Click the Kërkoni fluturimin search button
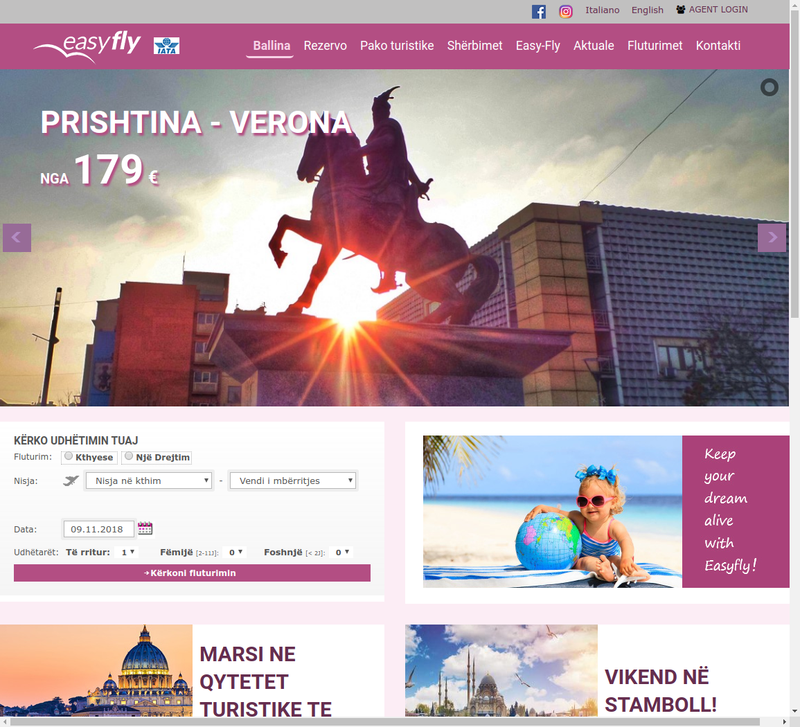The height and width of the screenshot is (727, 800). click(x=192, y=573)
